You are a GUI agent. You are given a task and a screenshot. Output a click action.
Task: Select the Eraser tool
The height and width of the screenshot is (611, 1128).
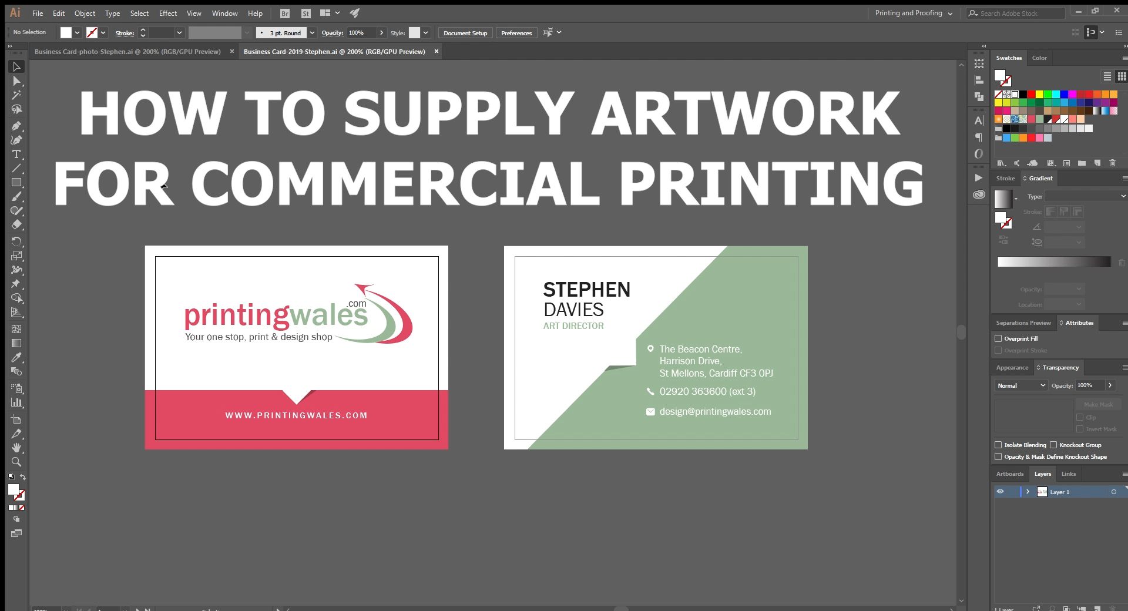(x=16, y=225)
